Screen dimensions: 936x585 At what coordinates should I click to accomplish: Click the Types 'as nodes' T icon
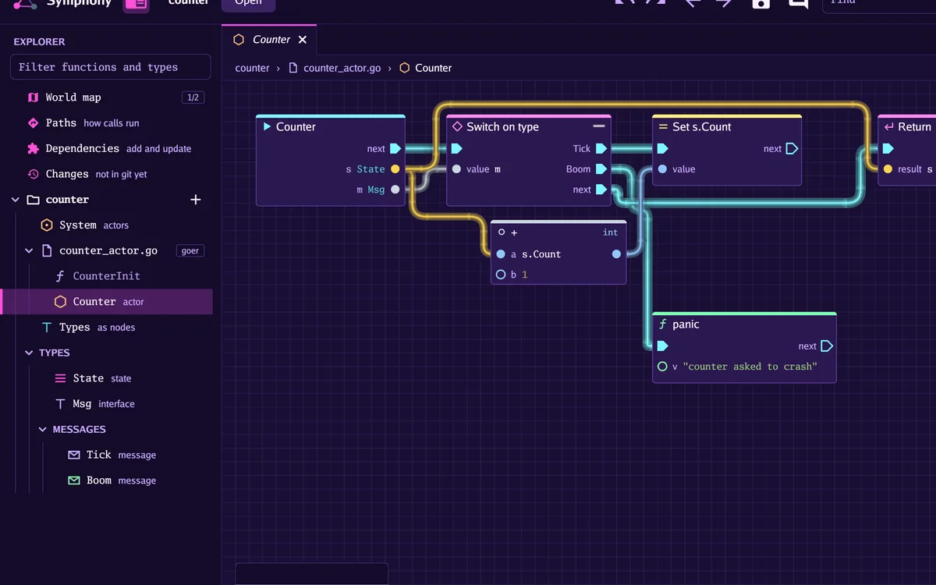(x=46, y=328)
